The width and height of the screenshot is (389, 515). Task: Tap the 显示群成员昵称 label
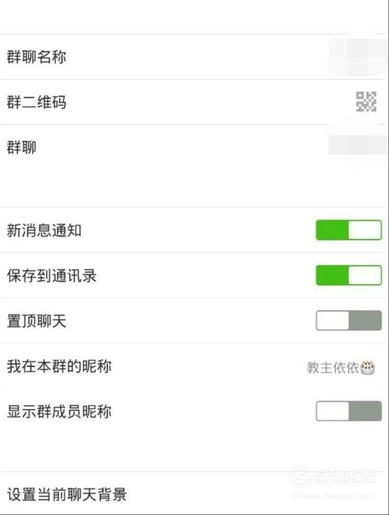coord(59,412)
